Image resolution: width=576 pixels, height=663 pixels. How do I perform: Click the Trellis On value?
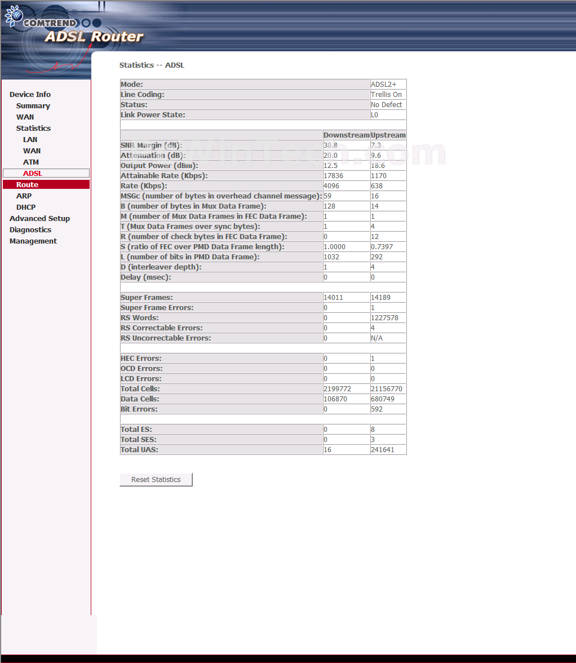(x=386, y=94)
